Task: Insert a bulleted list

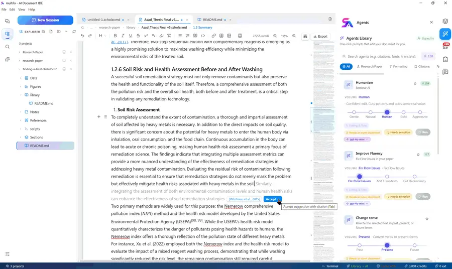Action: 180,36
